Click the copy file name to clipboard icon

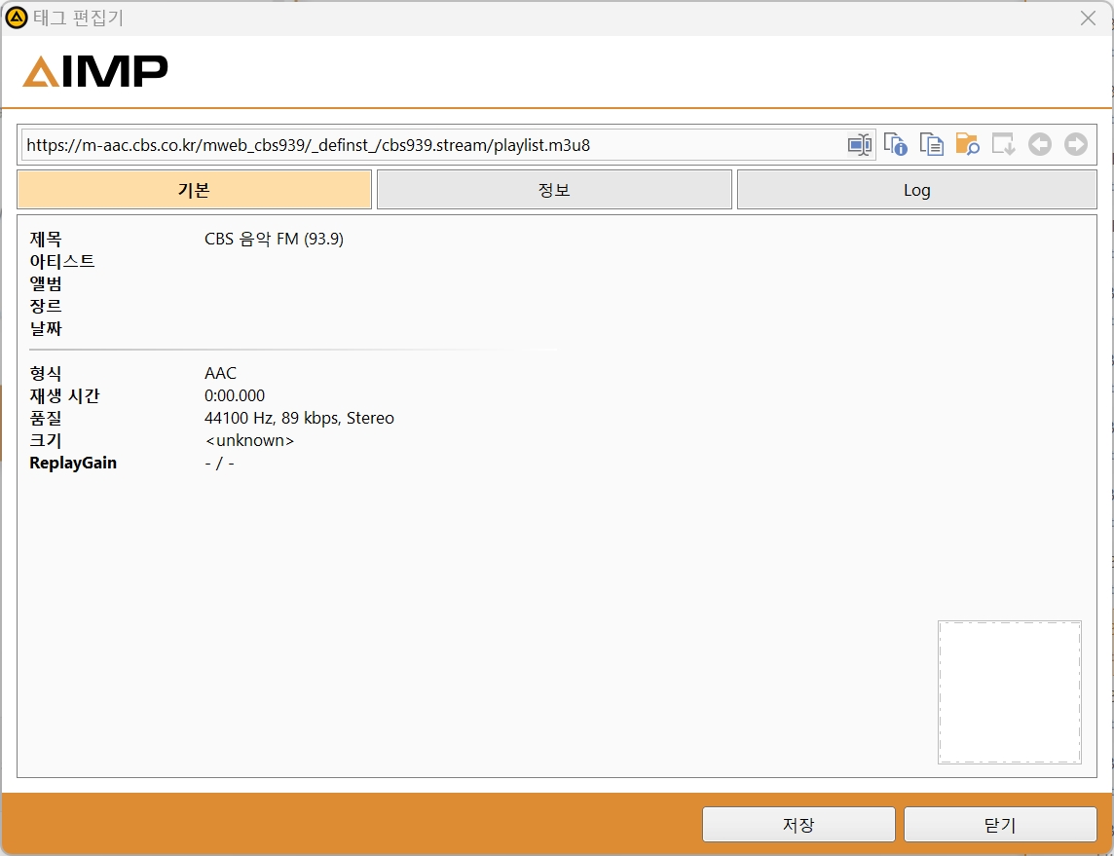click(x=931, y=144)
